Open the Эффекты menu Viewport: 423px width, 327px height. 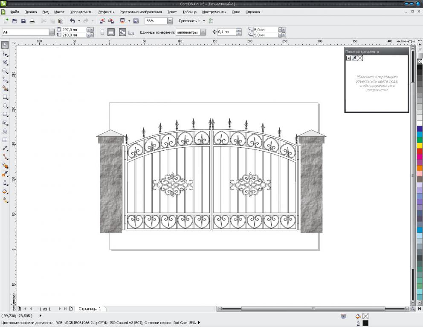click(106, 12)
